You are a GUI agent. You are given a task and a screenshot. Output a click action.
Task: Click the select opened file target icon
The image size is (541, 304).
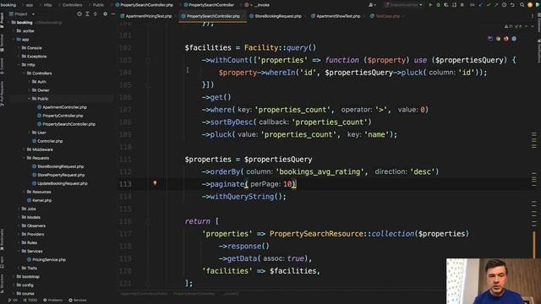79,14
